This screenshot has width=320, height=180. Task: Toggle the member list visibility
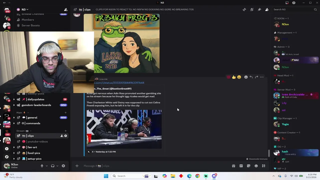pyautogui.click(x=267, y=9)
